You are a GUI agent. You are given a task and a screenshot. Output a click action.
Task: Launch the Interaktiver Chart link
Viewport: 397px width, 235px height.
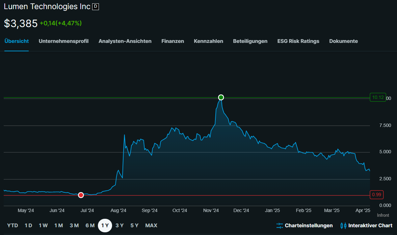370,226
